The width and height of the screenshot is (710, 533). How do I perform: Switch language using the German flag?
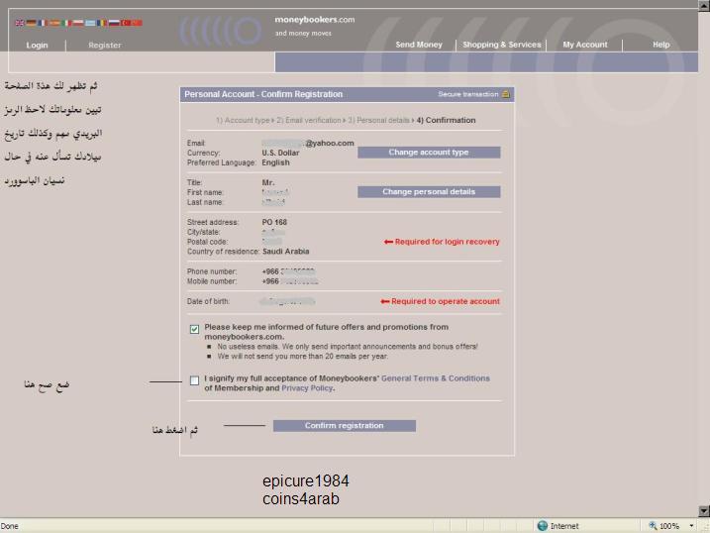pyautogui.click(x=31, y=23)
